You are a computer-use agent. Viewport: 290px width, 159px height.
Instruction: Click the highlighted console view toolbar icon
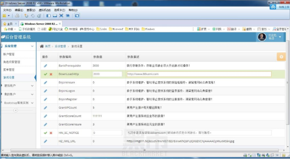(x=77, y=16)
